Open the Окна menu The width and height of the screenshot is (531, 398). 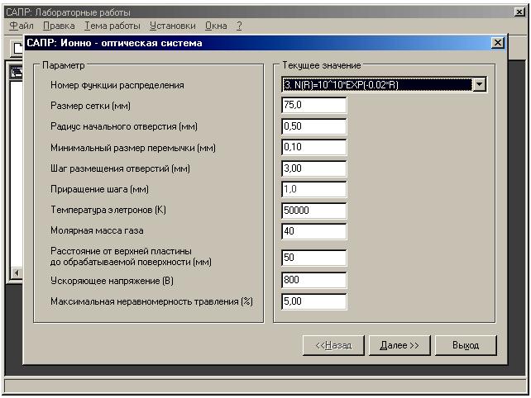click(x=216, y=26)
